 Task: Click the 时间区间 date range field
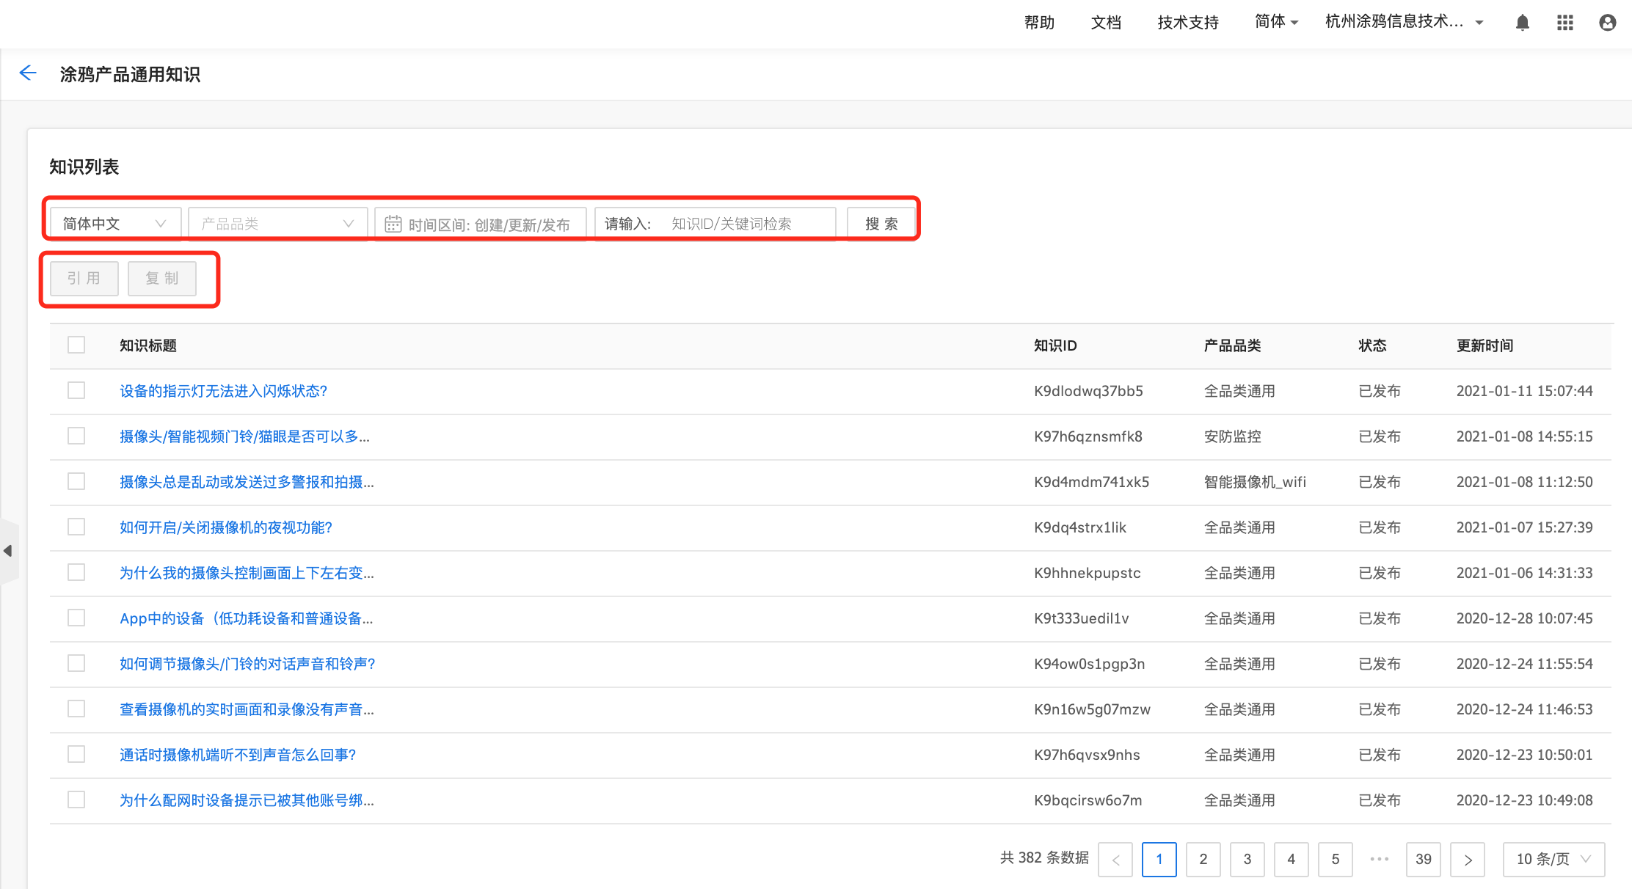(481, 224)
